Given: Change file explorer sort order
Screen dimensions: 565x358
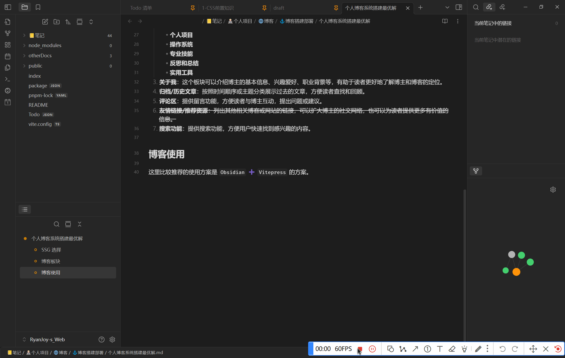Looking at the screenshot, I should click(68, 22).
